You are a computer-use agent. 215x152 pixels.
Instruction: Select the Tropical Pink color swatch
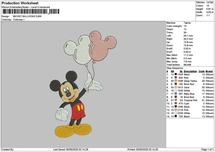[x=176, y=100]
